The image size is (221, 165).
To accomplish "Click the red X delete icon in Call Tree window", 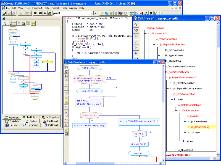I will click(136, 46).
